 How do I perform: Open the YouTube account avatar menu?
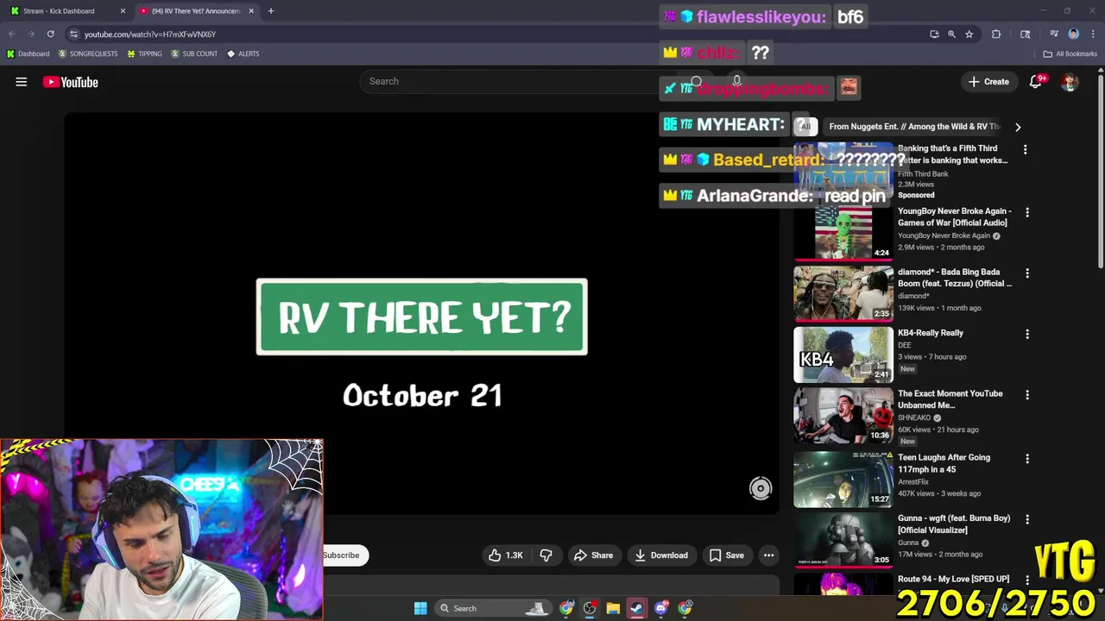(x=1070, y=82)
